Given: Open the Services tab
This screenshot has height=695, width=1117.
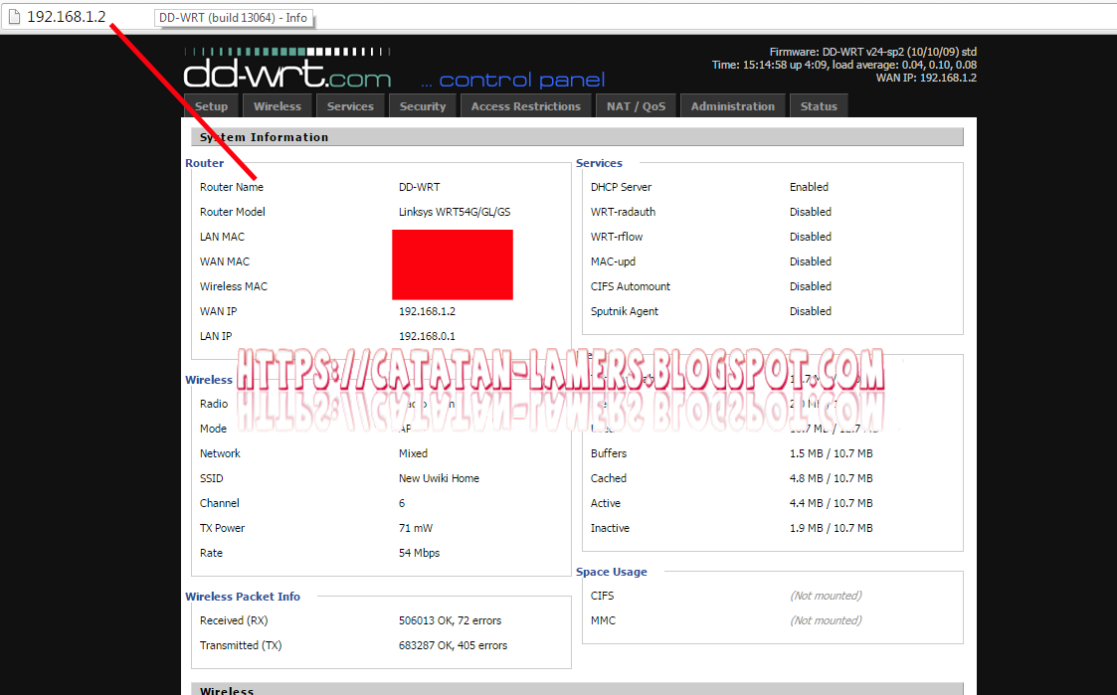Looking at the screenshot, I should (x=350, y=106).
